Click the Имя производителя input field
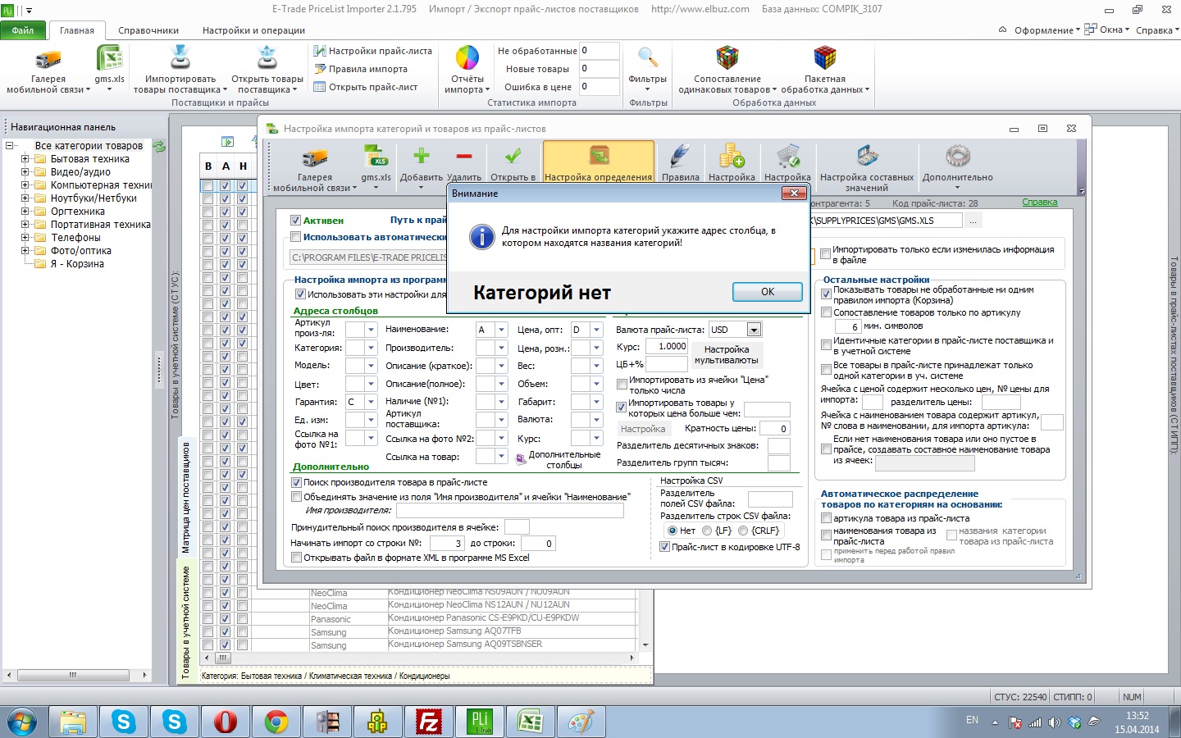Viewport: 1181px width, 738px height. point(509,511)
